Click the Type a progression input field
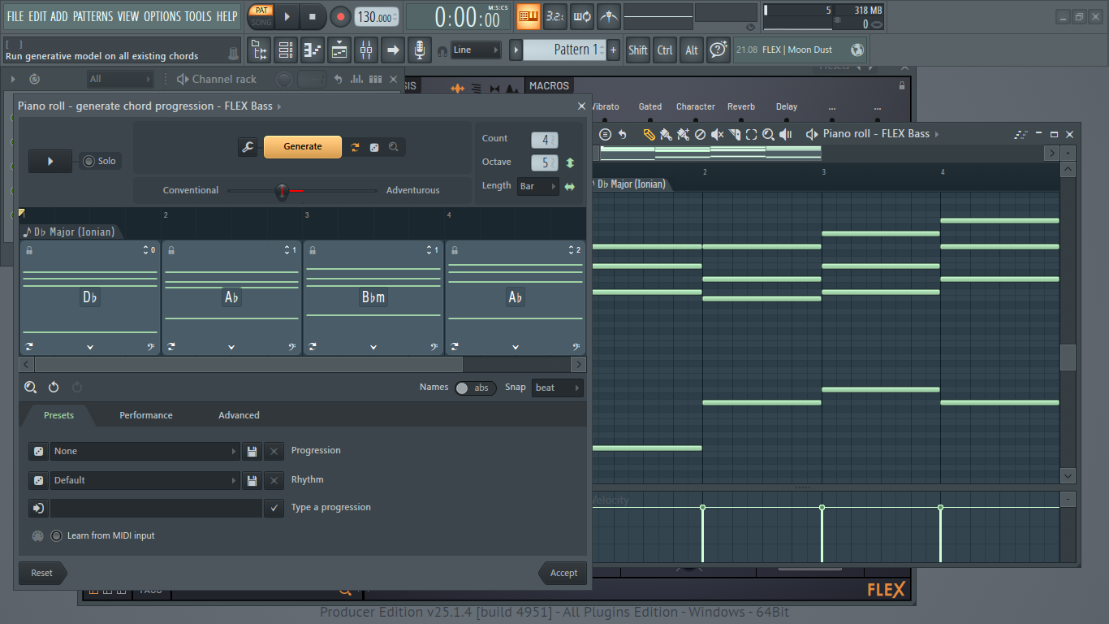This screenshot has width=1109, height=624. (156, 508)
